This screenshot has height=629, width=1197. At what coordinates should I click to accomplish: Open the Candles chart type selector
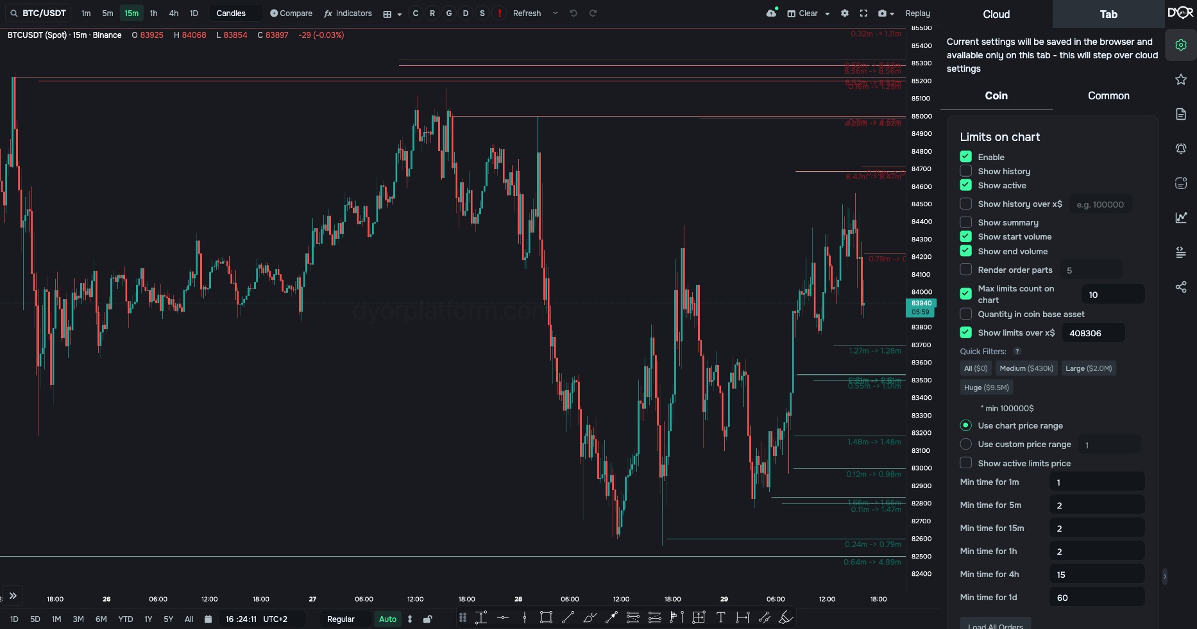tap(231, 13)
